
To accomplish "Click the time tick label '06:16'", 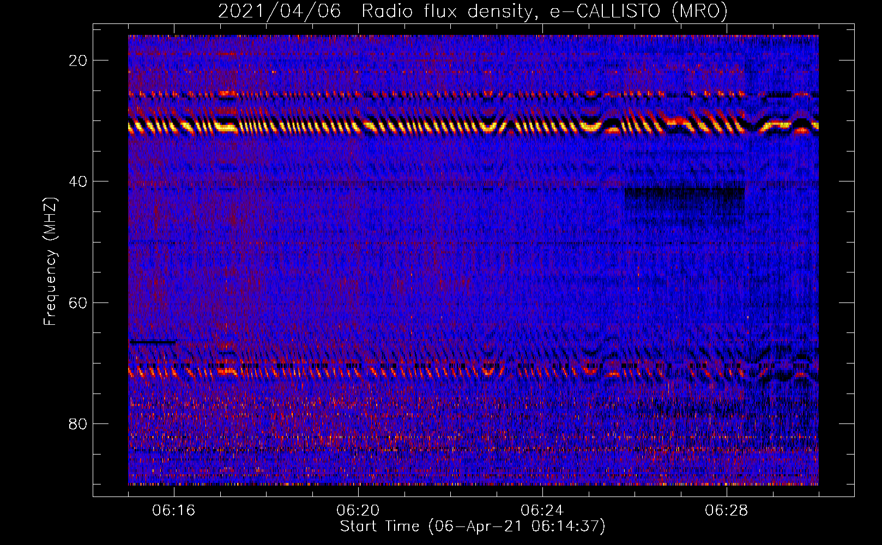I will (x=174, y=511).
